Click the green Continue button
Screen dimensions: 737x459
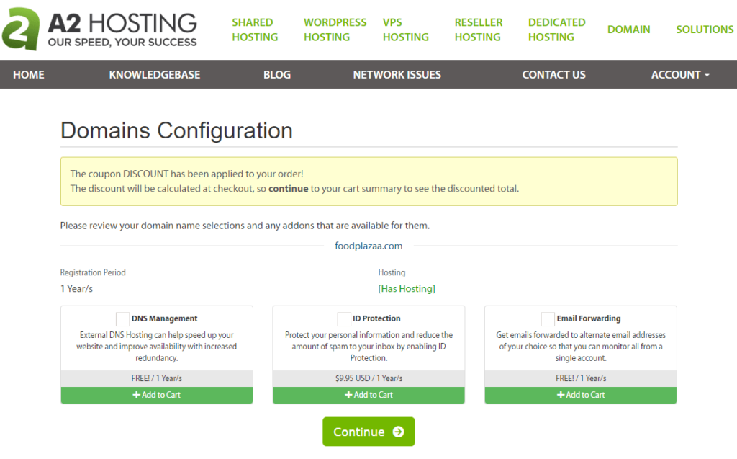coord(368,432)
